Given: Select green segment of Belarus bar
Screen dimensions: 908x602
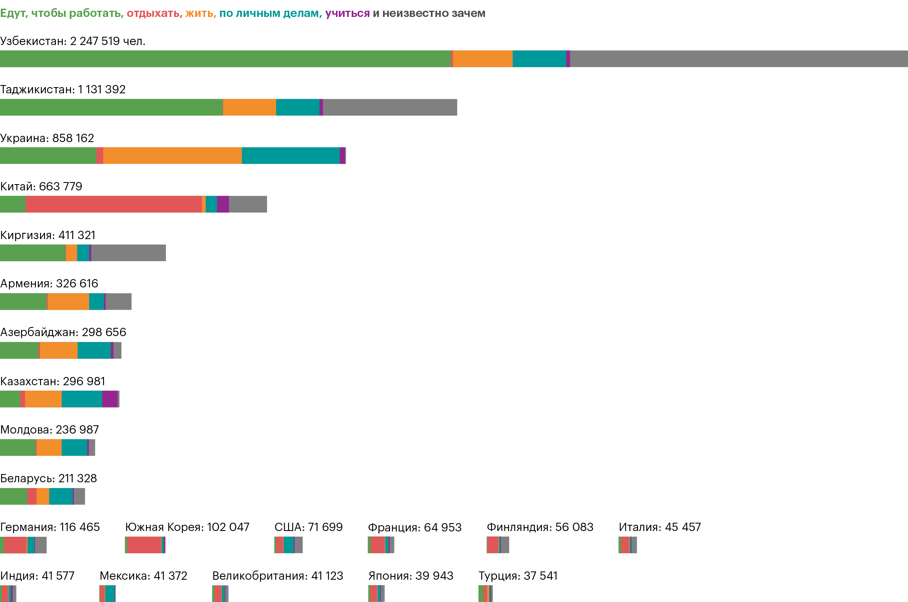Looking at the screenshot, I should 14,496.
